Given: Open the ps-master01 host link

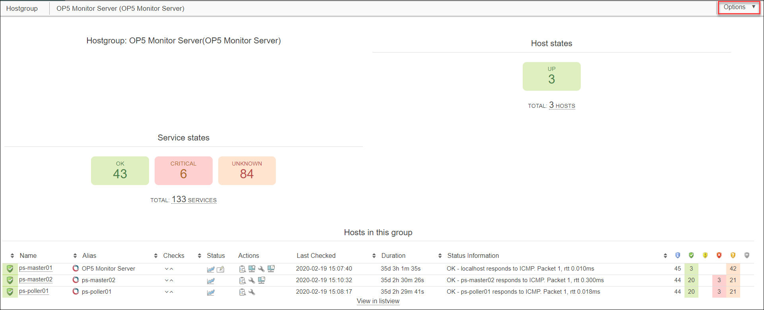Looking at the screenshot, I should (x=36, y=268).
